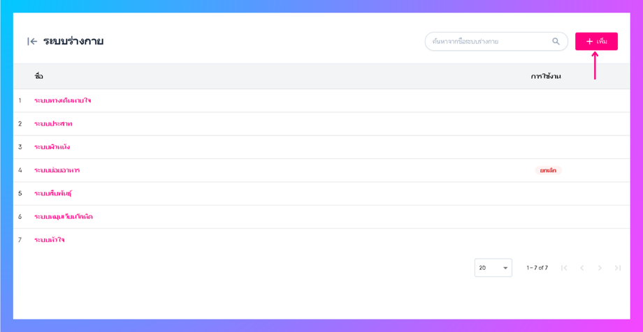Open ระบบผิวหนัง entry in row 3
The image size is (643, 332).
click(x=52, y=147)
